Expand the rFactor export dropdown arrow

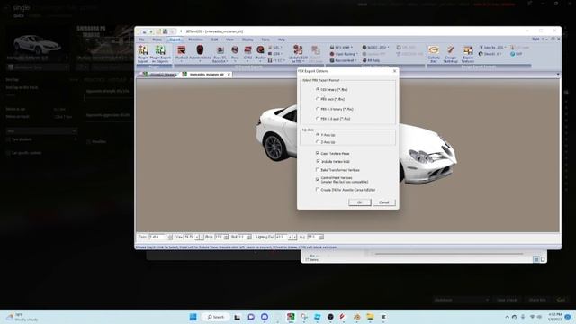coord(260,61)
